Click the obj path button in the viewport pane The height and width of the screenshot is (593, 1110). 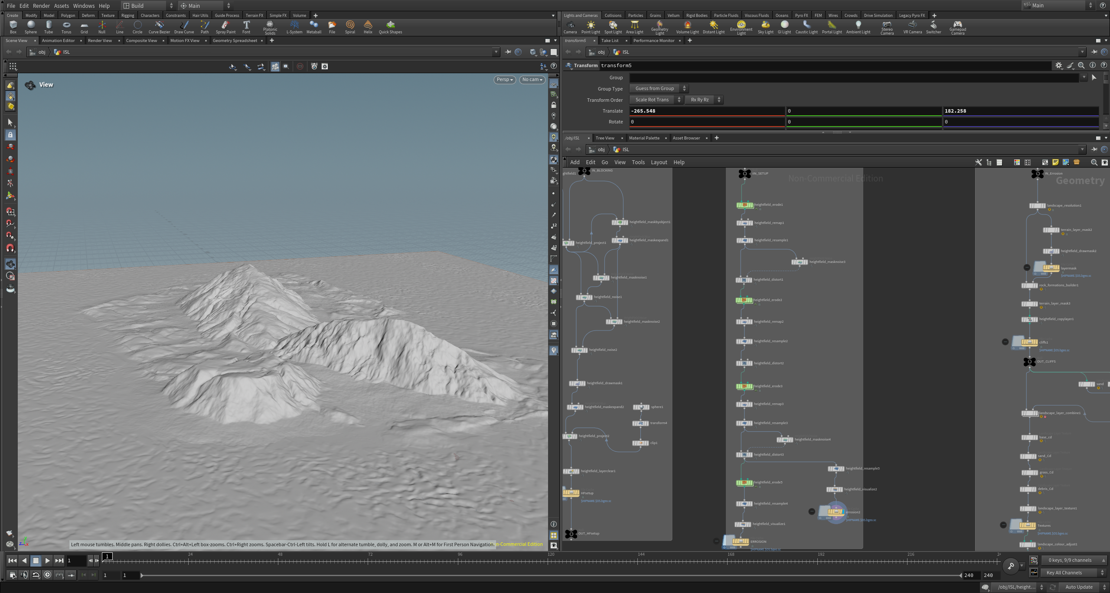[37, 52]
